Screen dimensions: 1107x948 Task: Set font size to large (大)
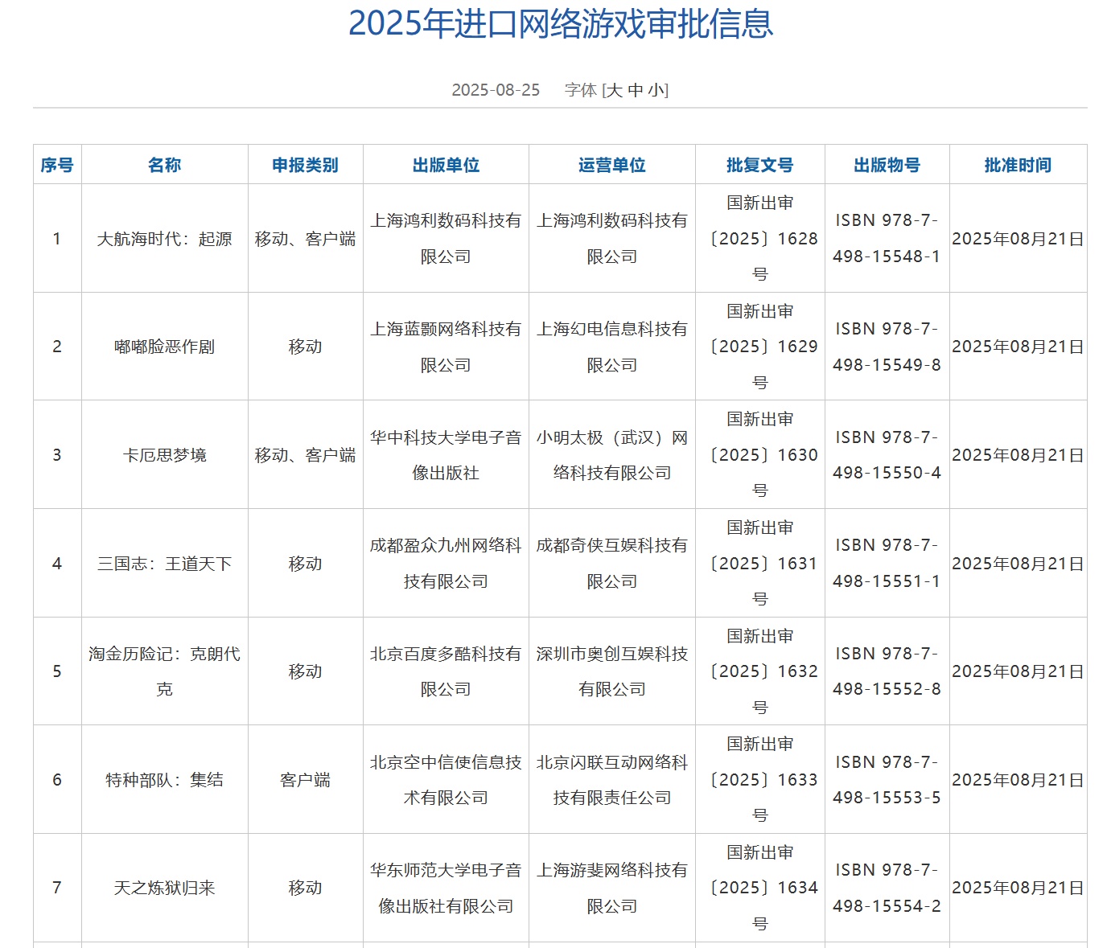point(615,90)
